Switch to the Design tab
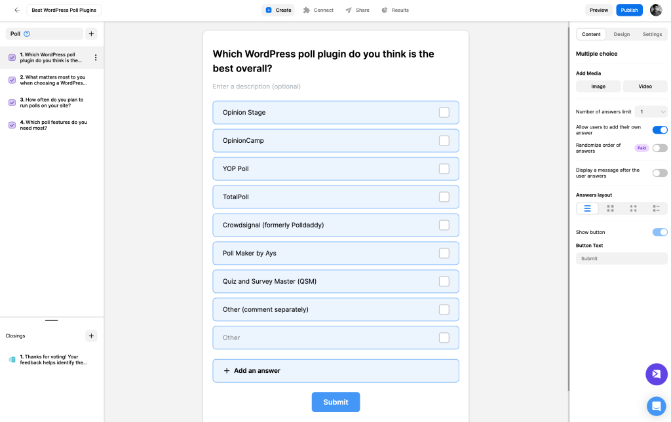The height and width of the screenshot is (422, 671). pyautogui.click(x=622, y=34)
